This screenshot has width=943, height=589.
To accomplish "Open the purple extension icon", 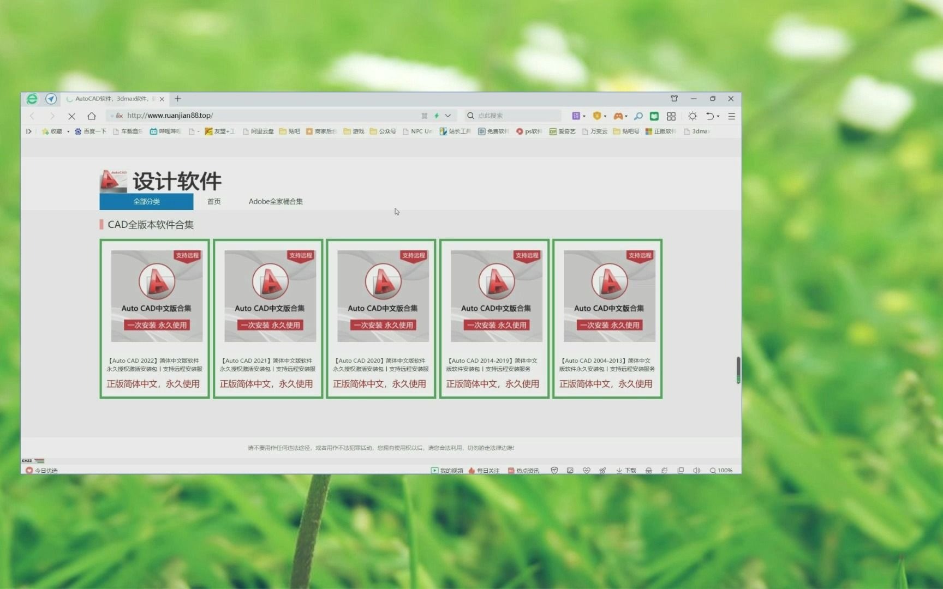I will (x=576, y=116).
